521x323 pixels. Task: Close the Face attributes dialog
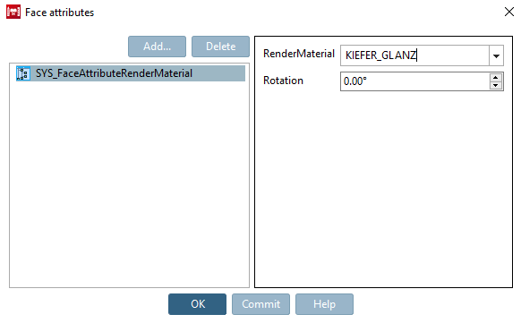click(x=508, y=12)
